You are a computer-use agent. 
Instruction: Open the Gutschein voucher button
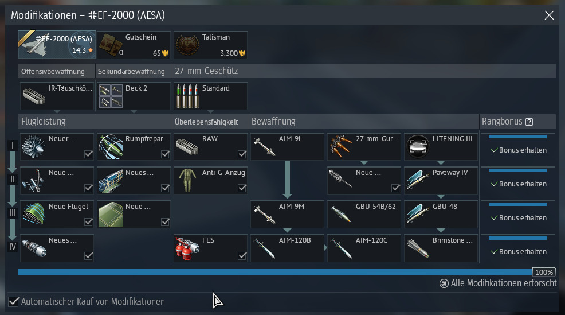(x=134, y=45)
